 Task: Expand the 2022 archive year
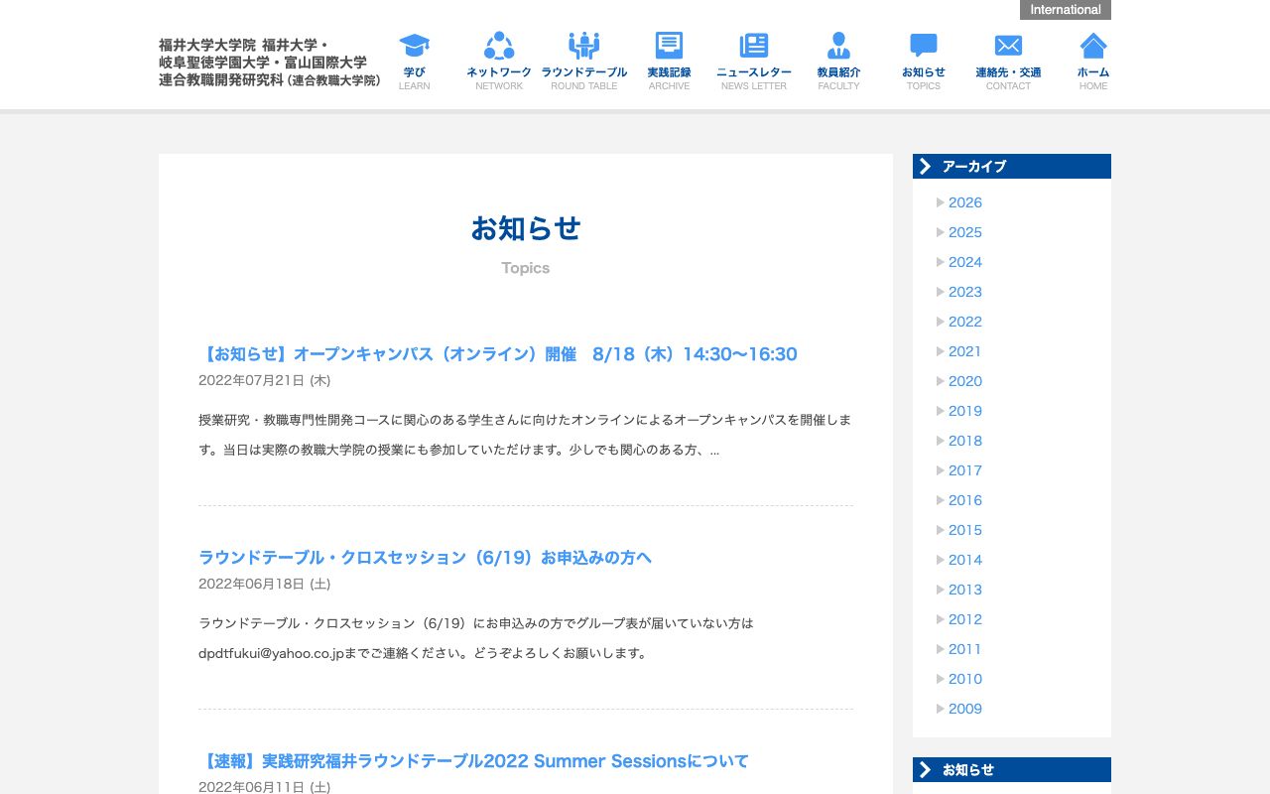point(964,322)
